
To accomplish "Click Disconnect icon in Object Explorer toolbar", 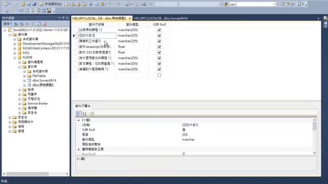I will pyautogui.click(x=22, y=24).
